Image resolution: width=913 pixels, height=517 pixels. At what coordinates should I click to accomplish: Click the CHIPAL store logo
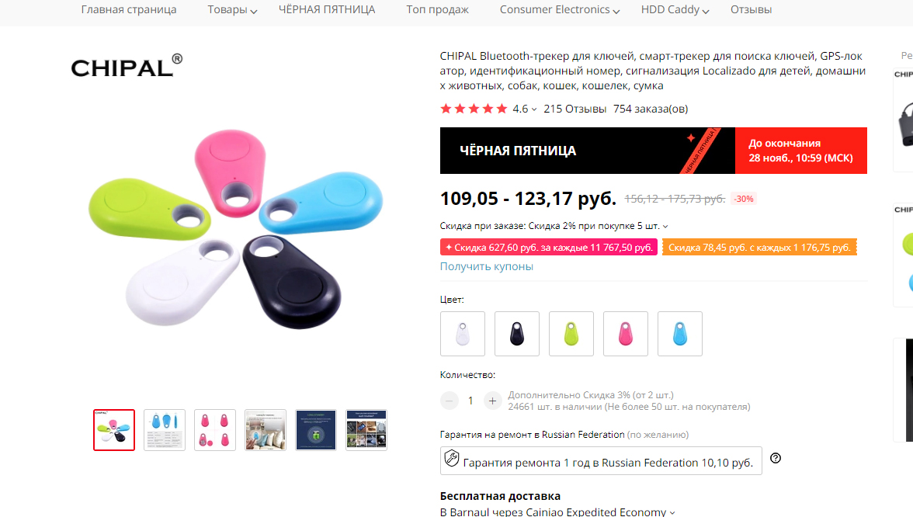point(127,67)
